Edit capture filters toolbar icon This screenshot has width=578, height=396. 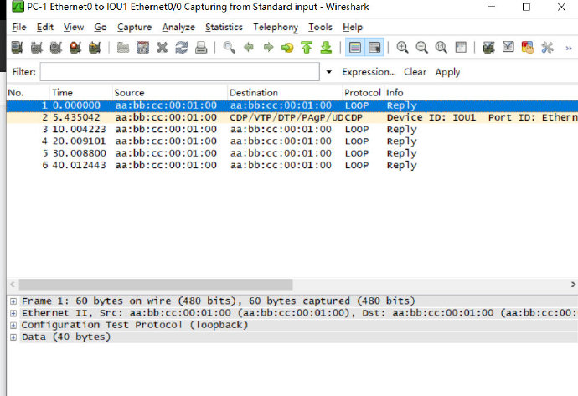click(489, 48)
